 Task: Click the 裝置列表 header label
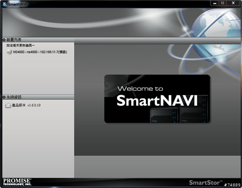(14, 40)
